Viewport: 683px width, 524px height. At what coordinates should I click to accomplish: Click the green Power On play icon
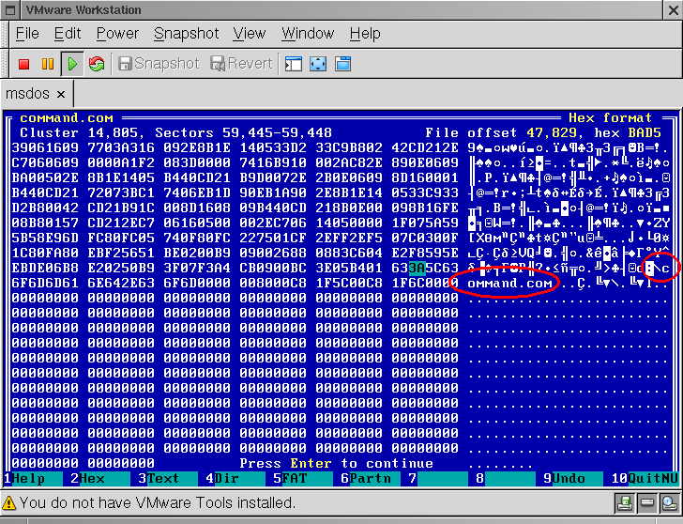[72, 64]
